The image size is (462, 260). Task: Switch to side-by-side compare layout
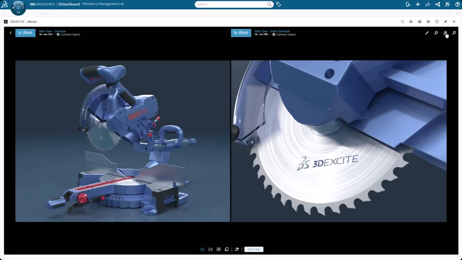[203, 249]
